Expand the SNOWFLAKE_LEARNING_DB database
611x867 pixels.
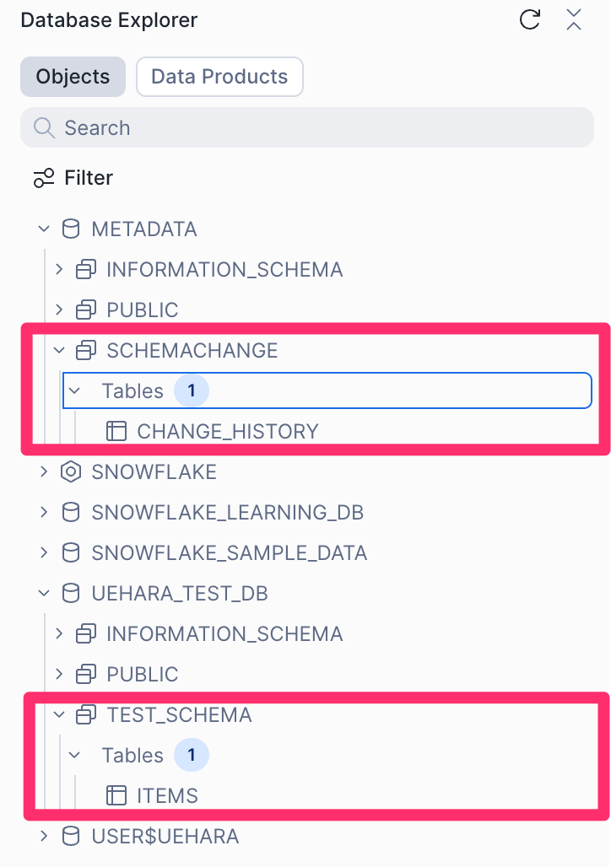[x=44, y=513]
